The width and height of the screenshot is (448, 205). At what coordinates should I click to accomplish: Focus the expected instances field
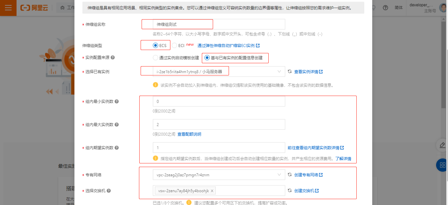point(219,148)
